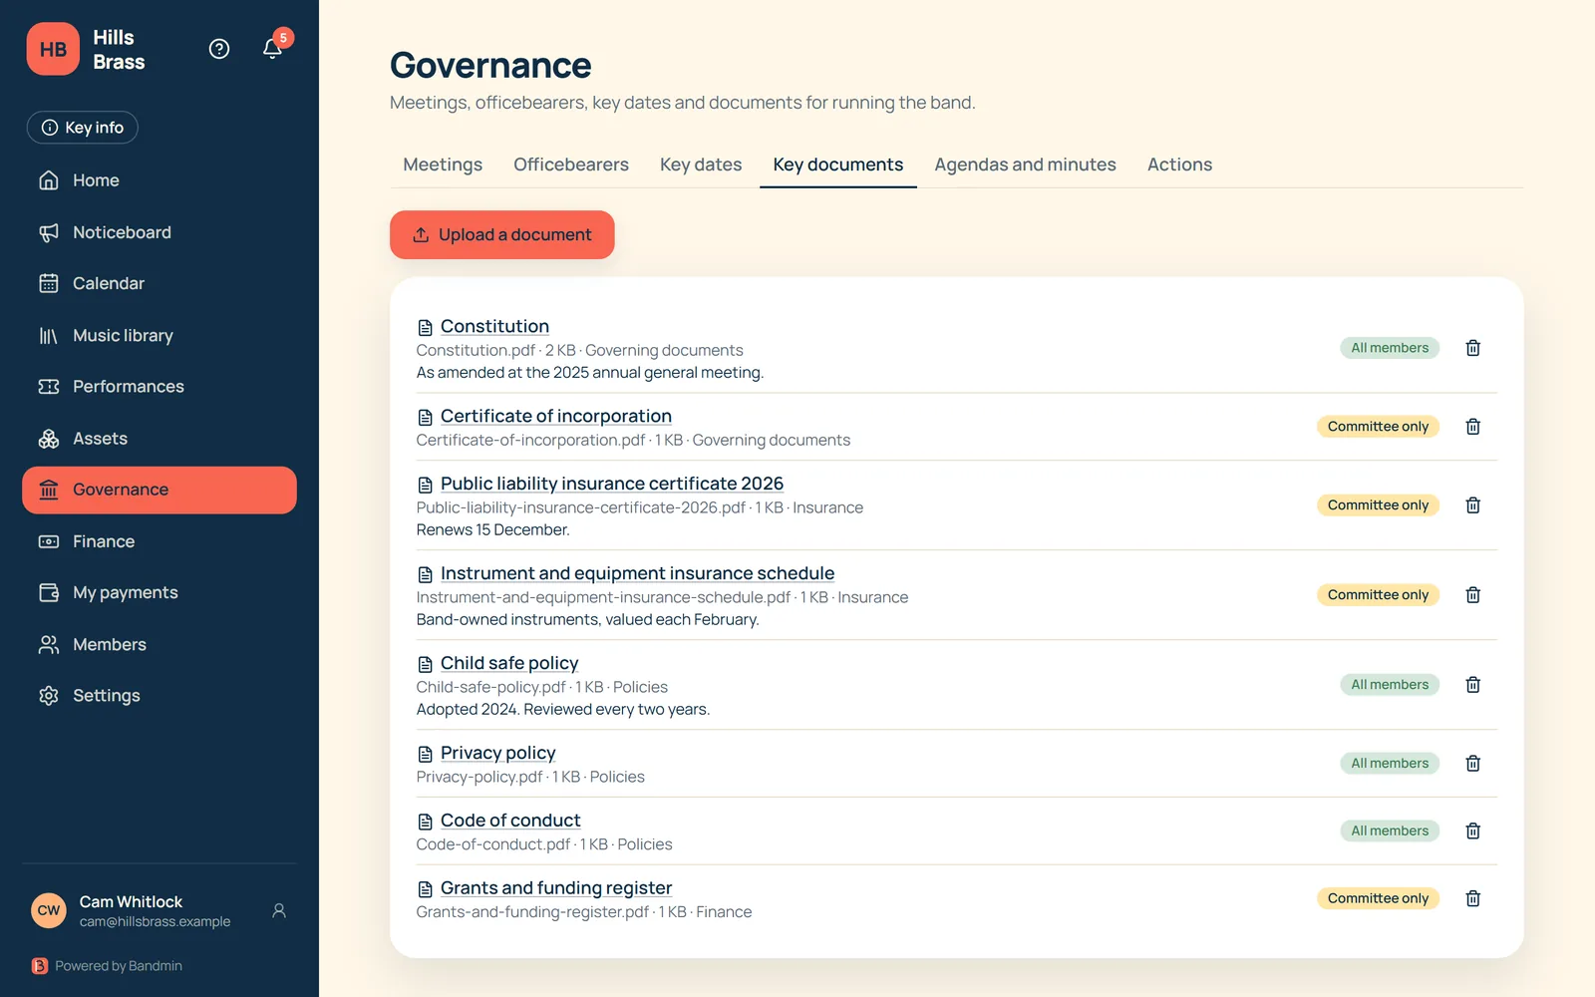
Task: Click Upload a document button
Action: [502, 234]
